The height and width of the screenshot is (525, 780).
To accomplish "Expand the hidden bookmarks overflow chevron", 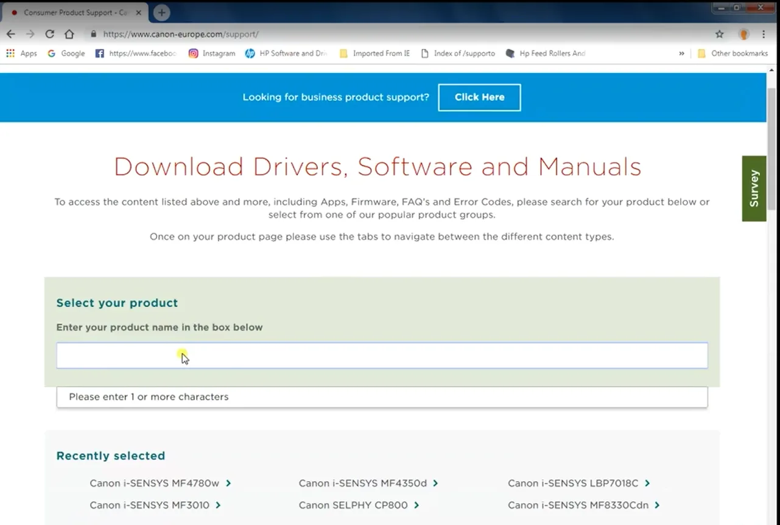I will (681, 54).
